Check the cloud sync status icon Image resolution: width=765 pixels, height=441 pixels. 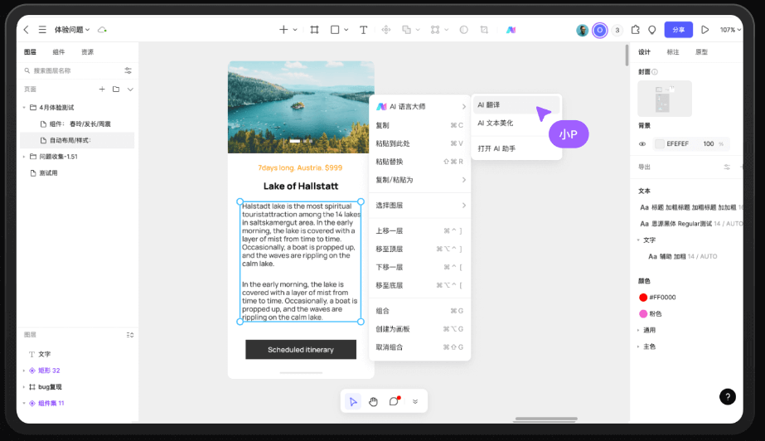click(x=102, y=30)
